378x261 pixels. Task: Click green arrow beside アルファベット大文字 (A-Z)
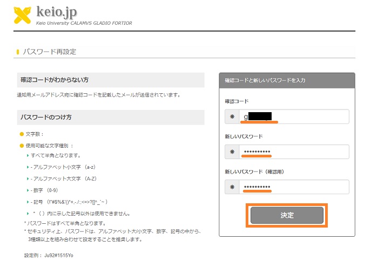pos(28,178)
